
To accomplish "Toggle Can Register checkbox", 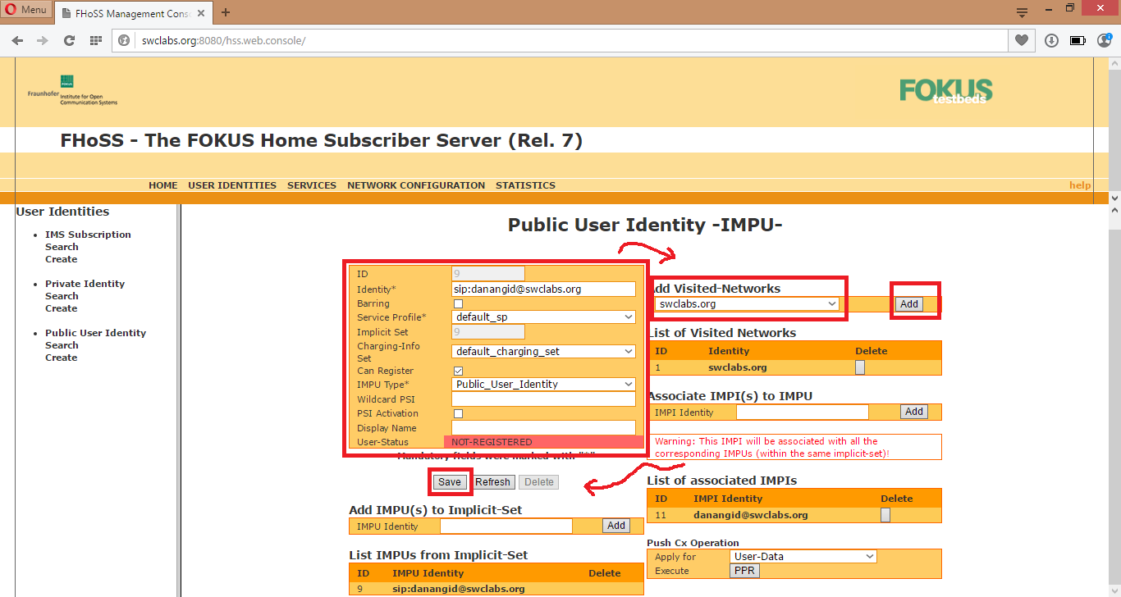I will pyautogui.click(x=458, y=371).
